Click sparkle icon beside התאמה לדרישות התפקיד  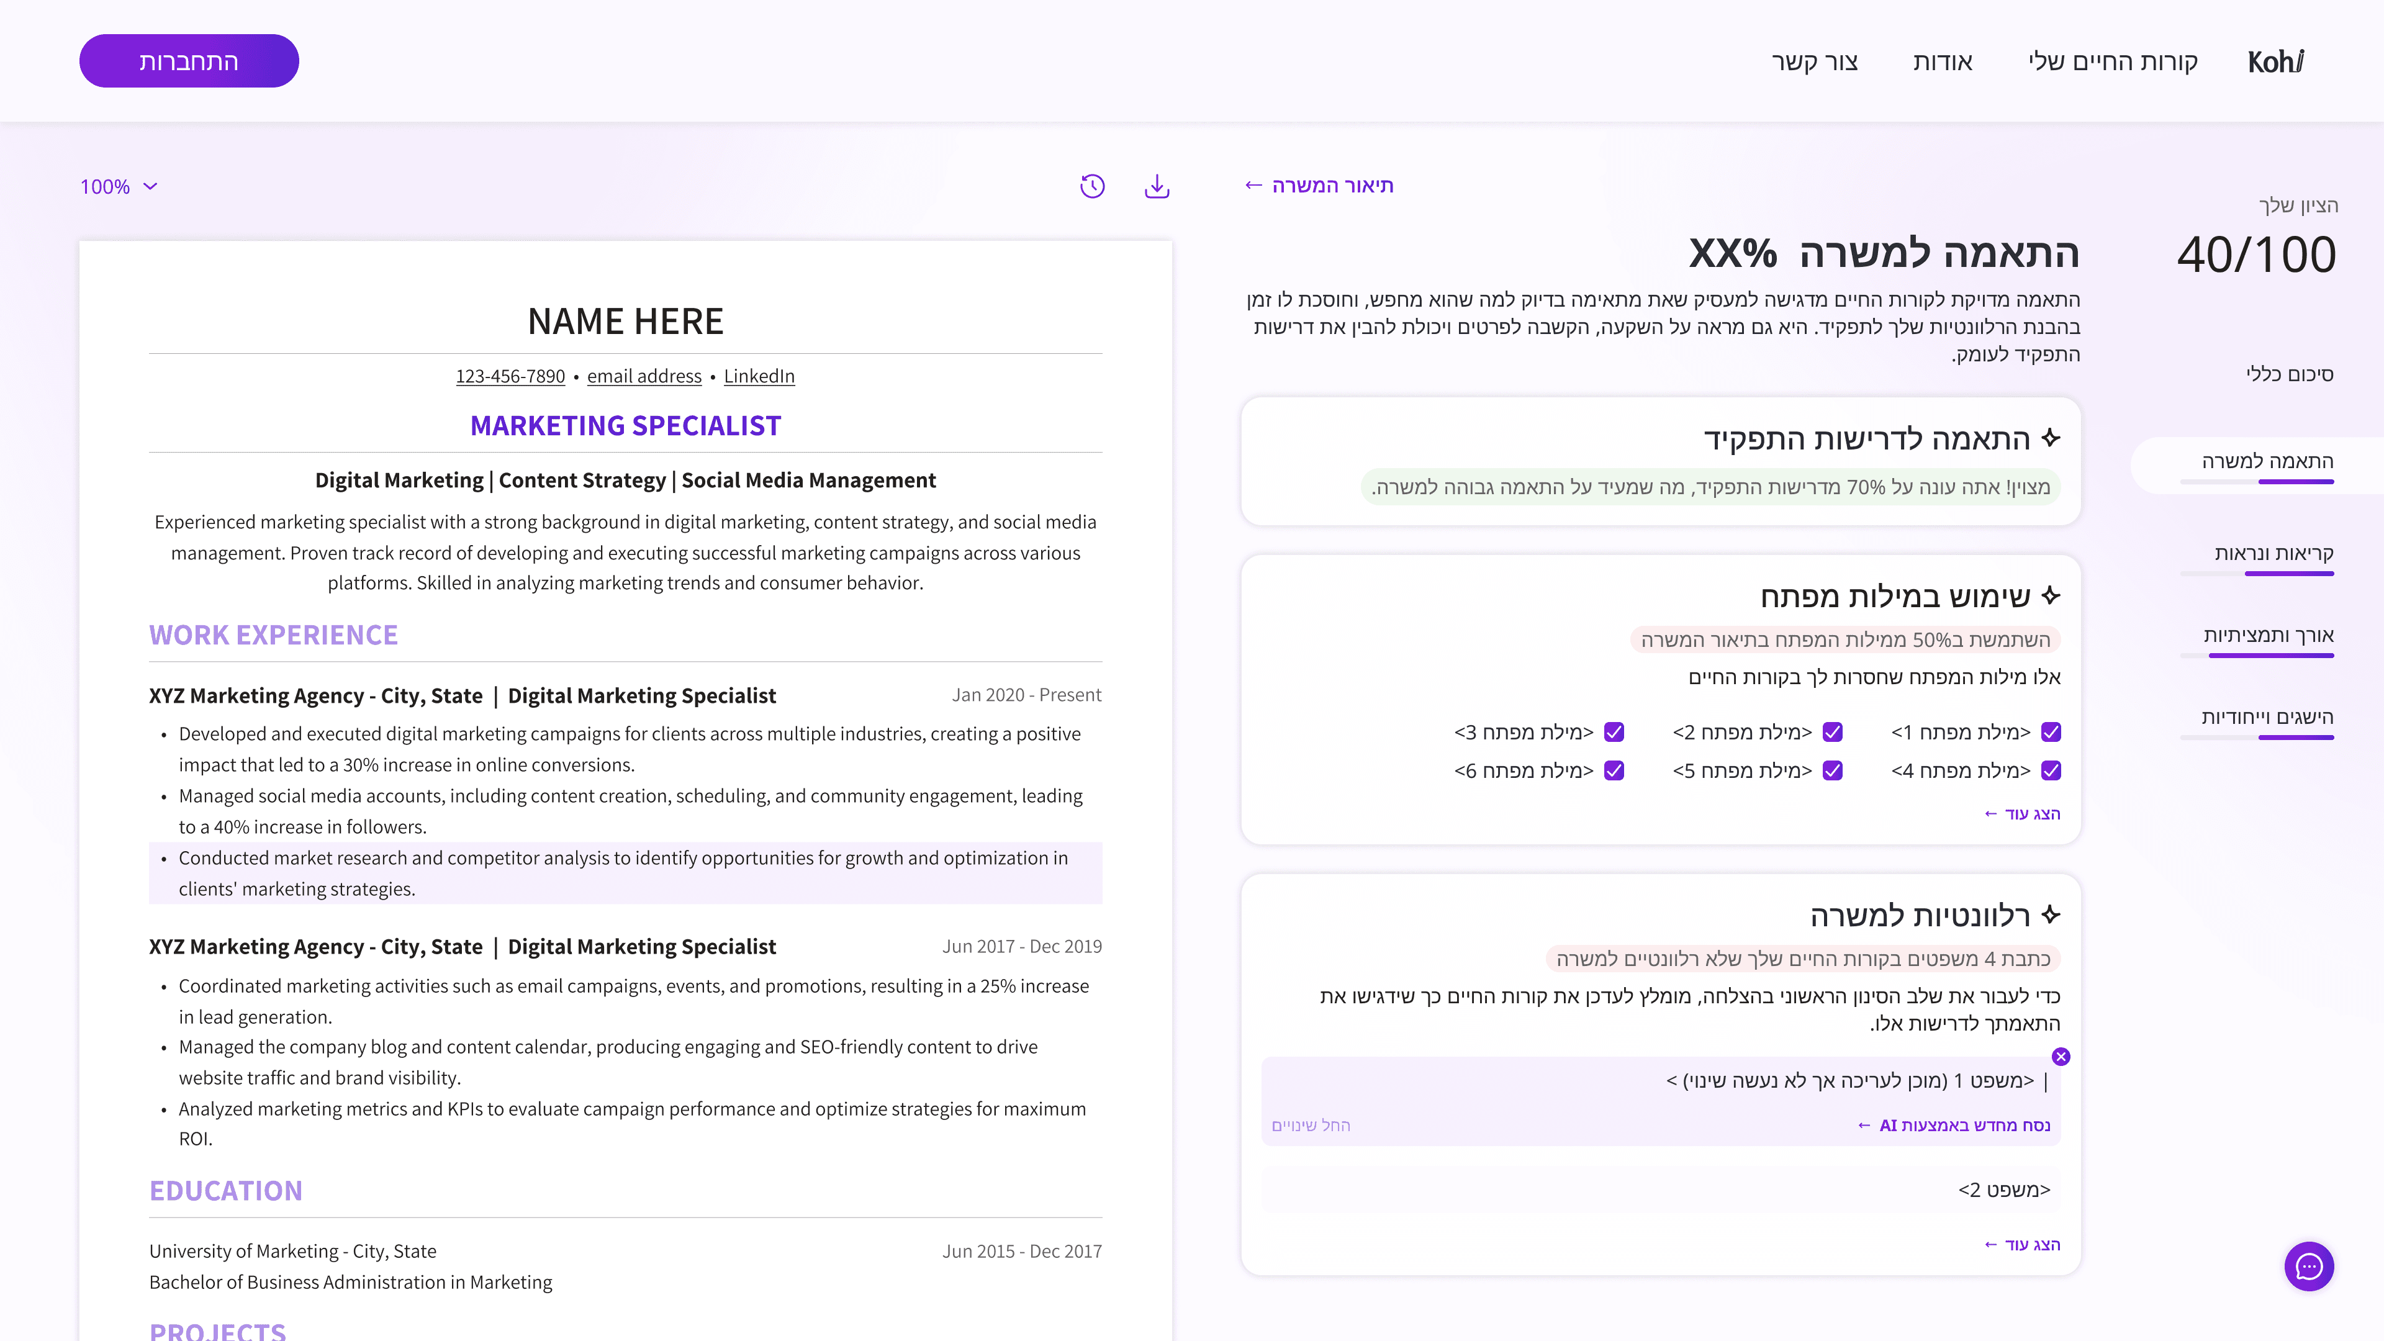2051,438
